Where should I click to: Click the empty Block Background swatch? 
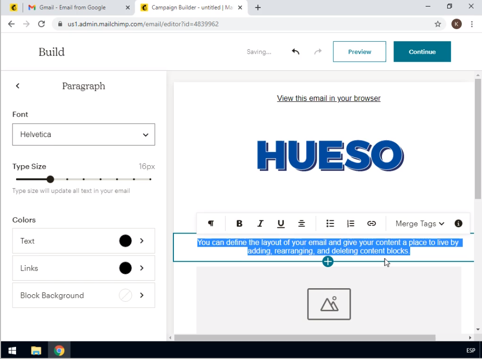126,295
